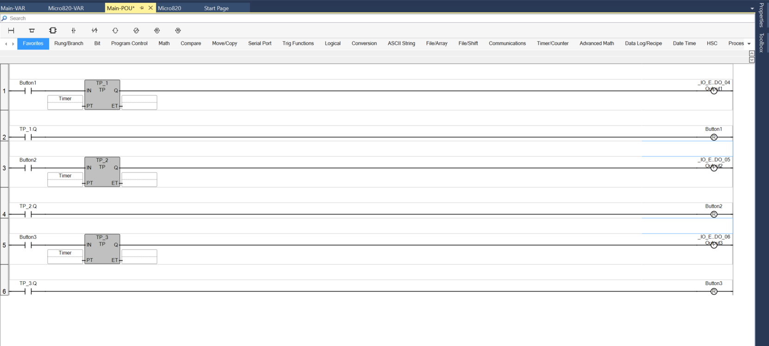The image size is (769, 346).
Task: Insert an instruction block from the toolbar
Action: coord(53,31)
